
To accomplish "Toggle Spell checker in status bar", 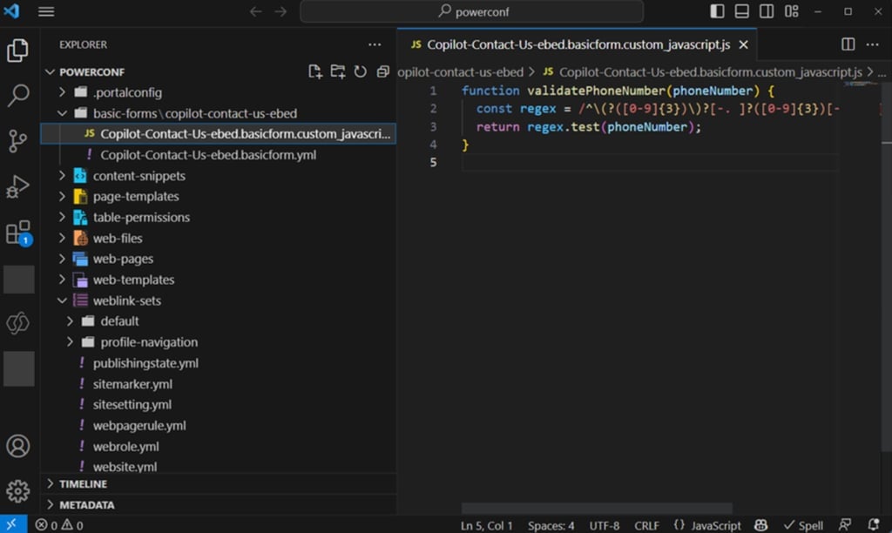I will point(803,525).
